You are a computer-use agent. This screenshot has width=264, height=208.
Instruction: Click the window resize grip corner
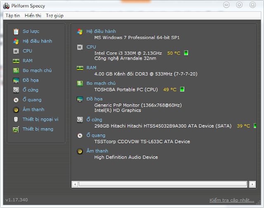(x=258, y=203)
